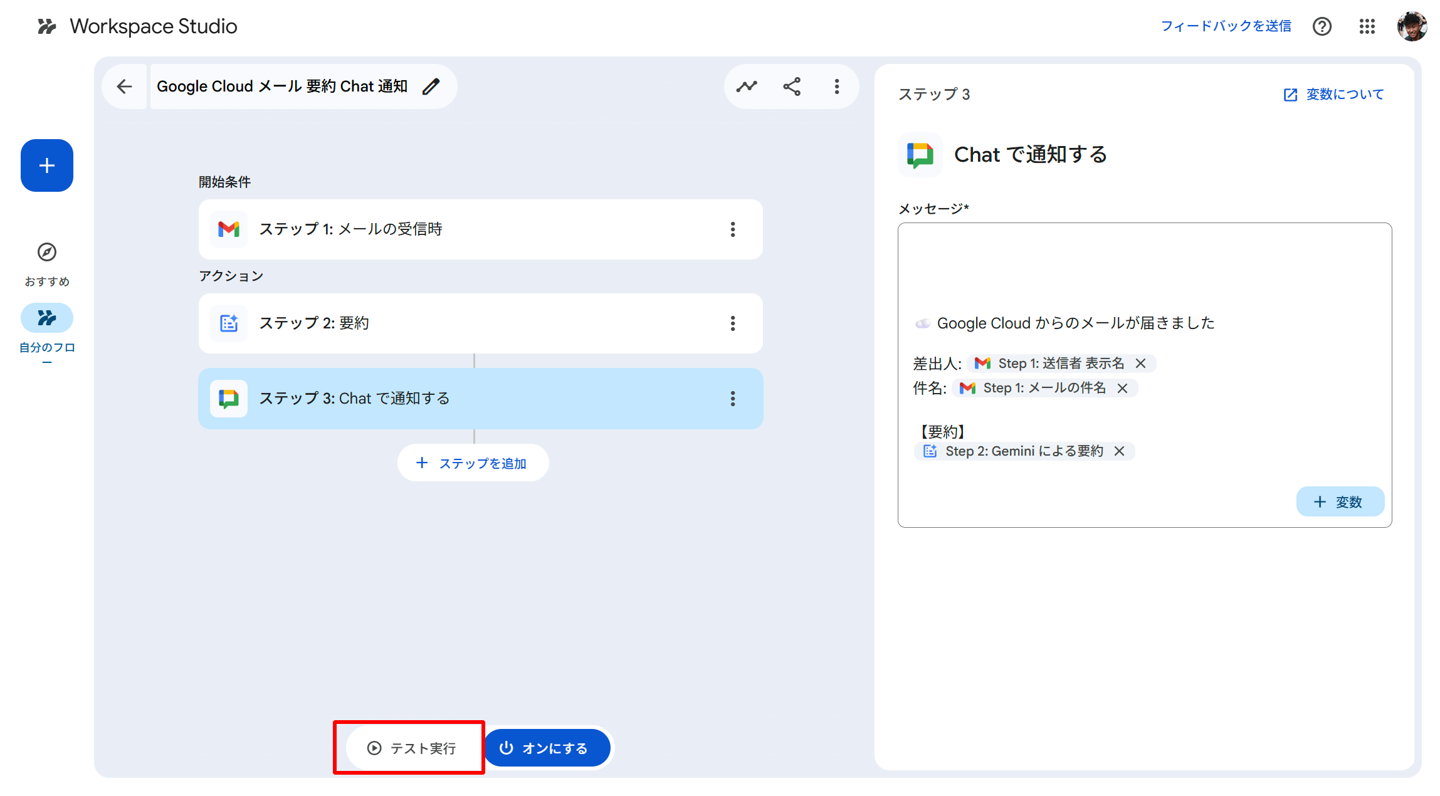
Task: Open more options for ステップ 3
Action: click(x=733, y=399)
